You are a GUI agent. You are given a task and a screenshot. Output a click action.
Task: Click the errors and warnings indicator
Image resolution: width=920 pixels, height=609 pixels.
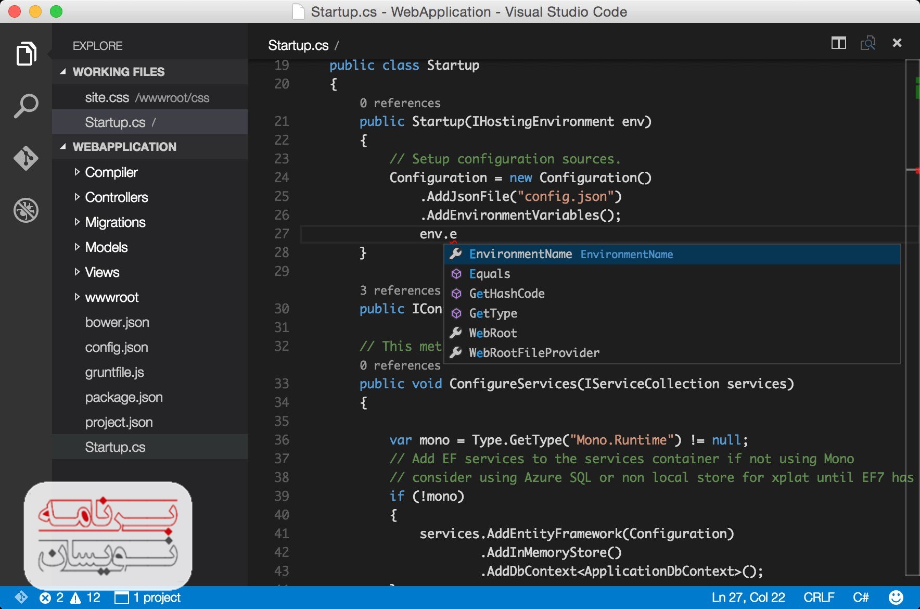[x=70, y=598]
